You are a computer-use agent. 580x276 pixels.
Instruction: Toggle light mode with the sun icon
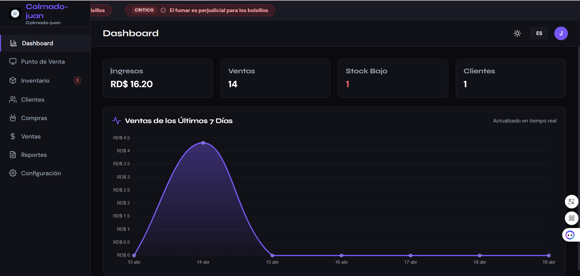pos(517,33)
